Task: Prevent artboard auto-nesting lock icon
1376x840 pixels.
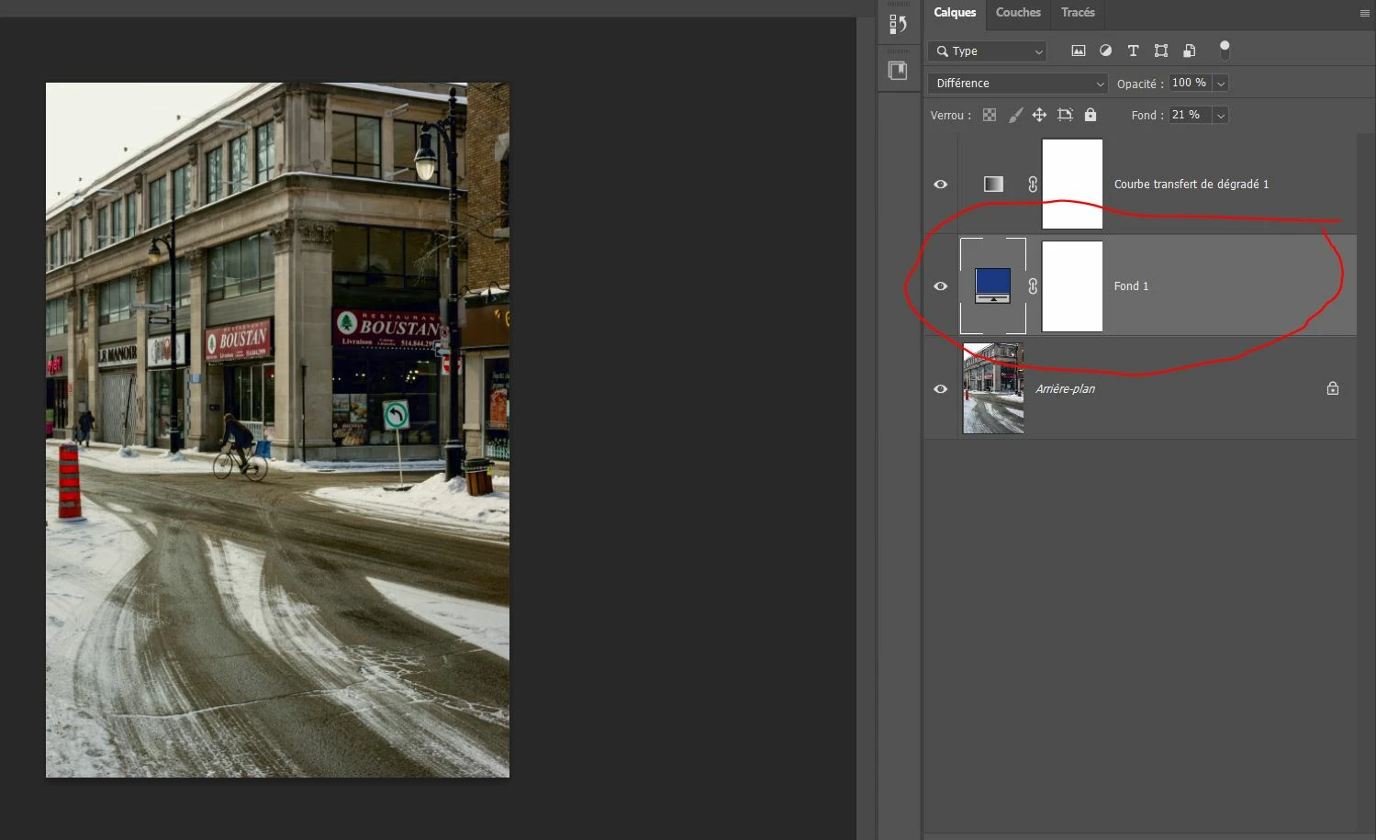Action: [x=1065, y=115]
